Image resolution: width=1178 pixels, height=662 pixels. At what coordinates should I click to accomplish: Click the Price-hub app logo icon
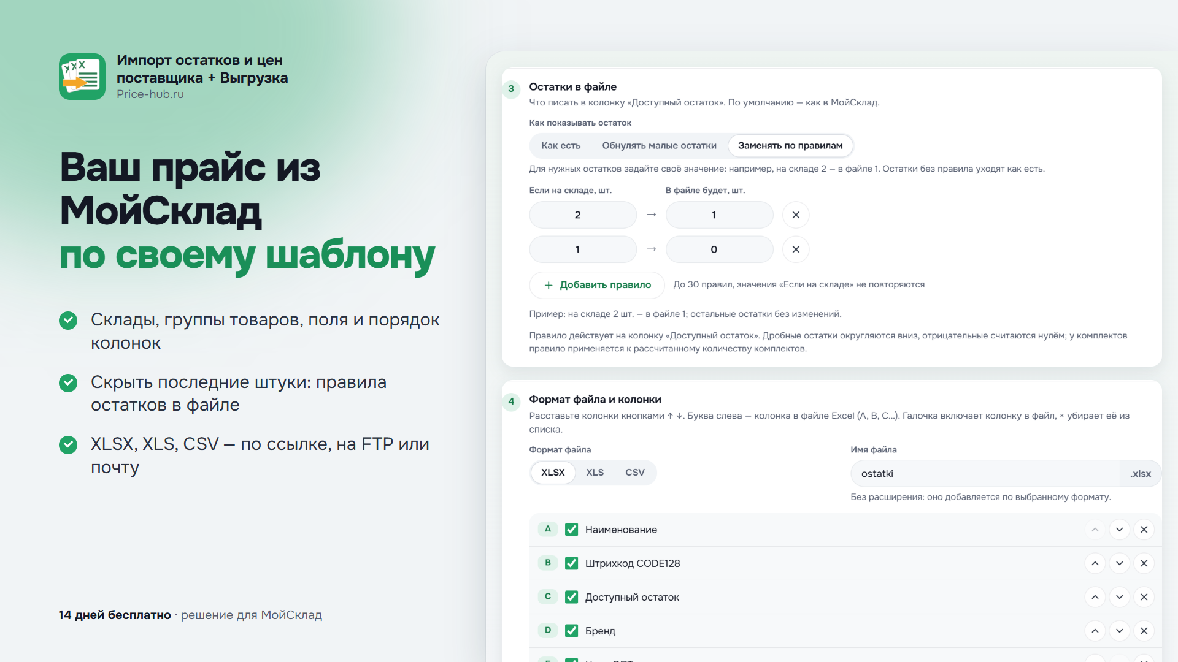tap(82, 77)
